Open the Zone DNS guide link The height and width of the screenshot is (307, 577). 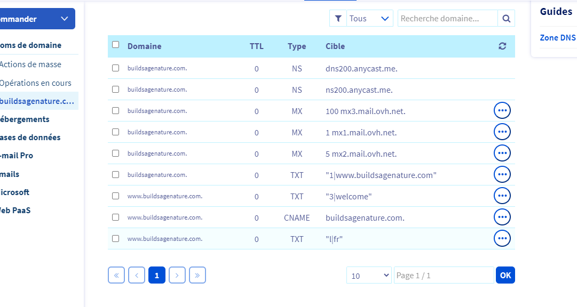[x=558, y=38]
